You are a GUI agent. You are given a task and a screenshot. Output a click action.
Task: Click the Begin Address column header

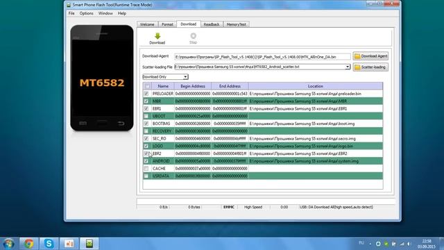[x=193, y=86]
